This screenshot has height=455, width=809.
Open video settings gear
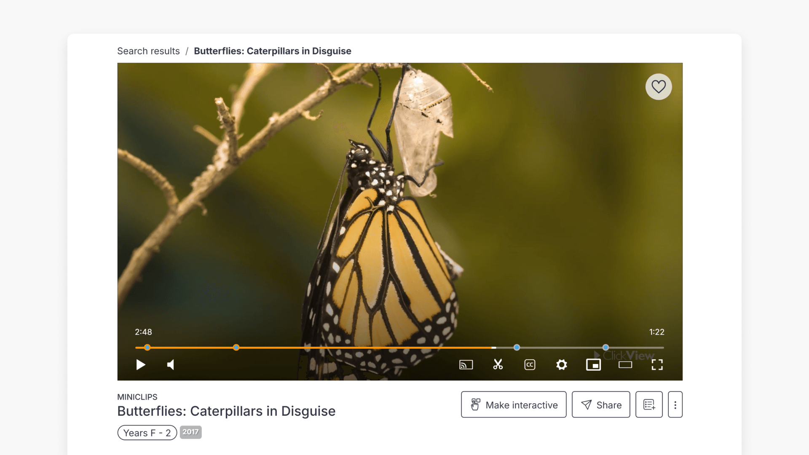(x=562, y=365)
